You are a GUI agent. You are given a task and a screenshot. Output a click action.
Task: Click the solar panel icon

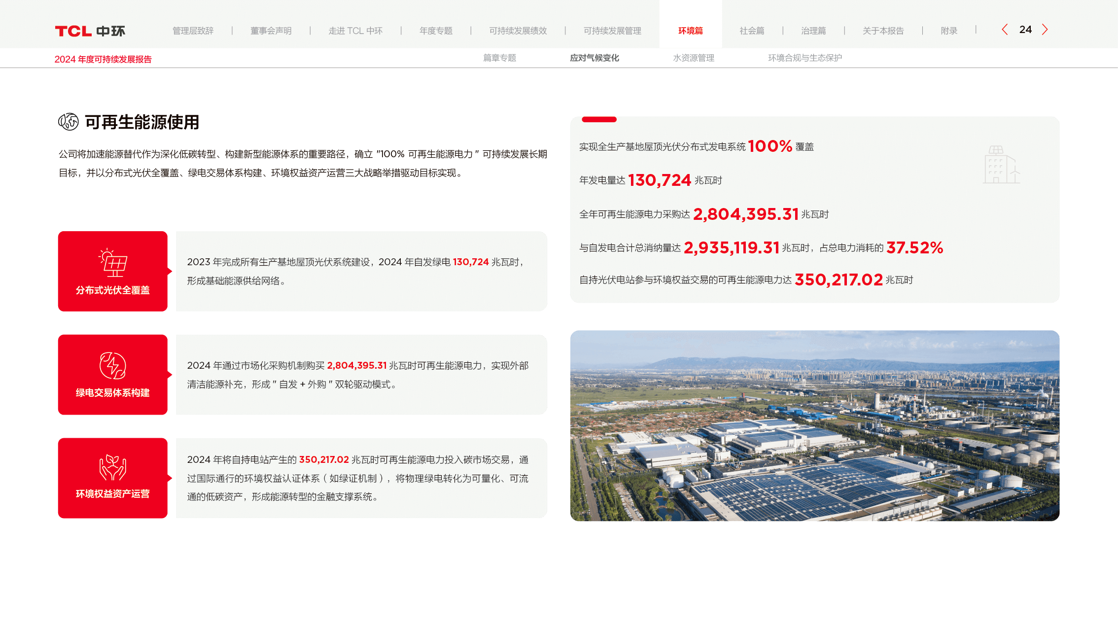[x=113, y=262]
